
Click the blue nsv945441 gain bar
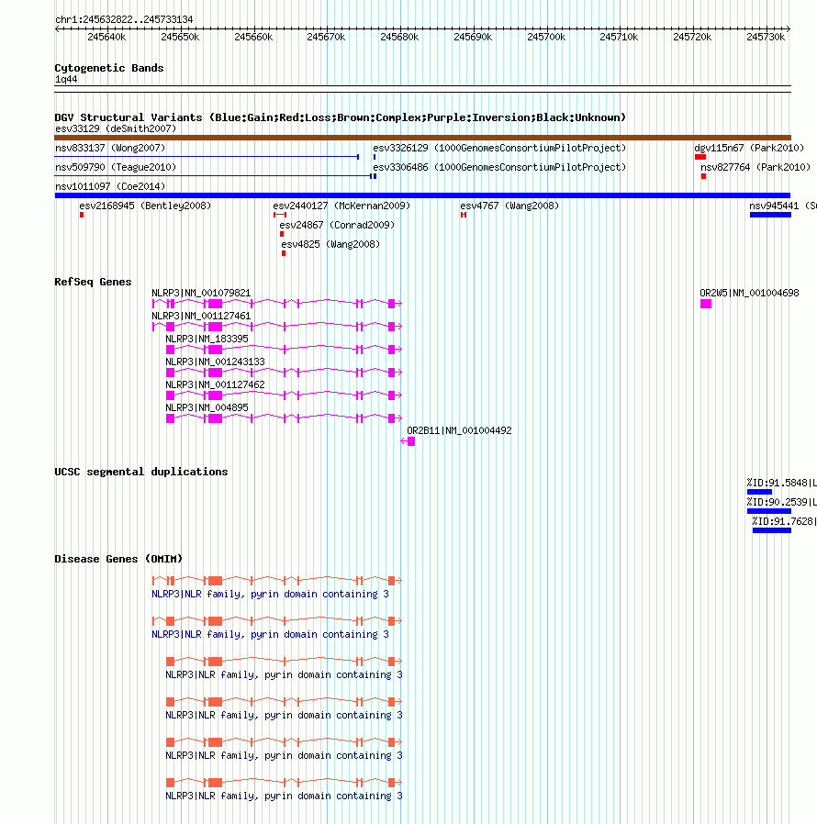(770, 215)
